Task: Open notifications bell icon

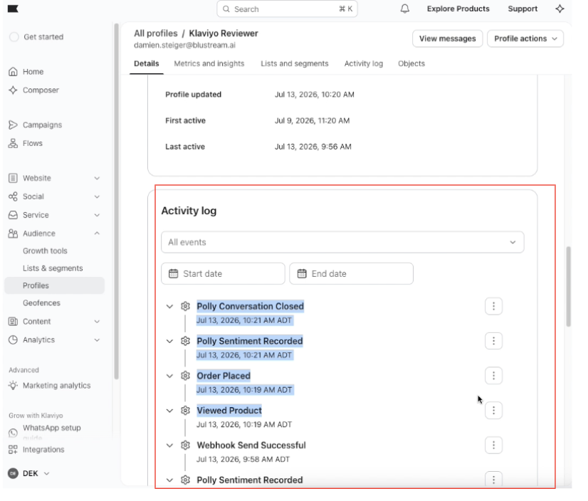Action: [404, 9]
